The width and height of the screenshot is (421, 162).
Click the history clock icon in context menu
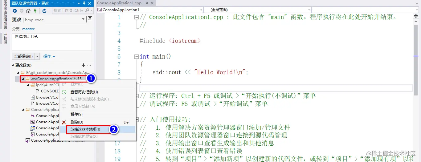tap(64, 92)
